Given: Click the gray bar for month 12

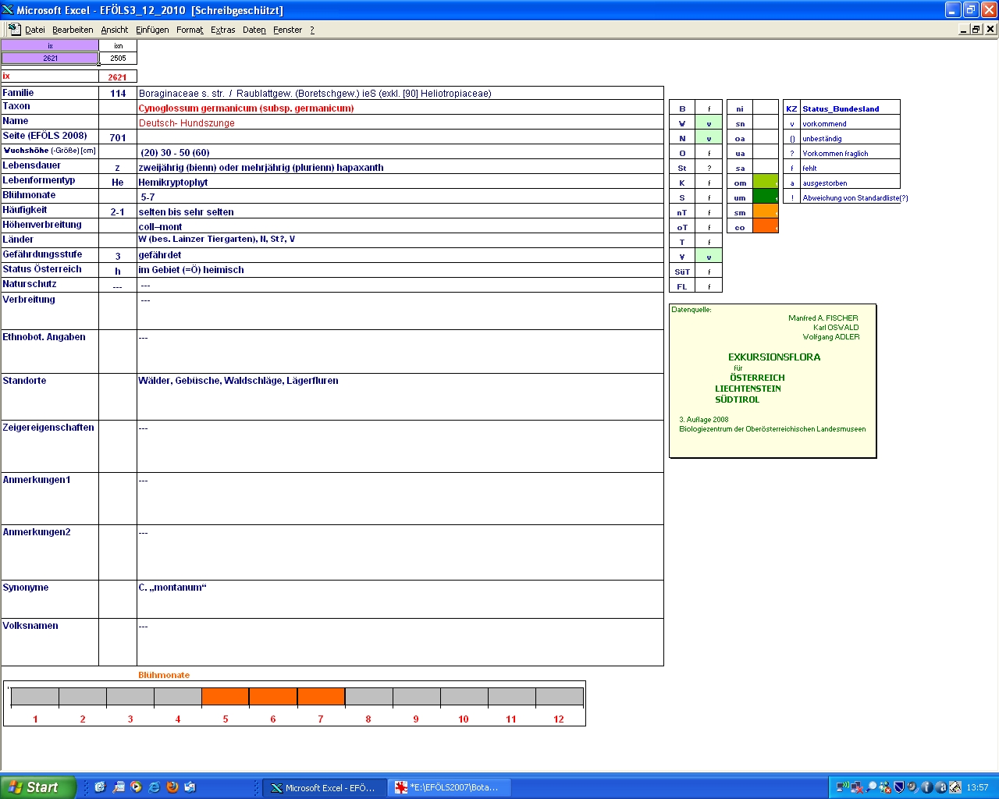Looking at the screenshot, I should pos(559,696).
